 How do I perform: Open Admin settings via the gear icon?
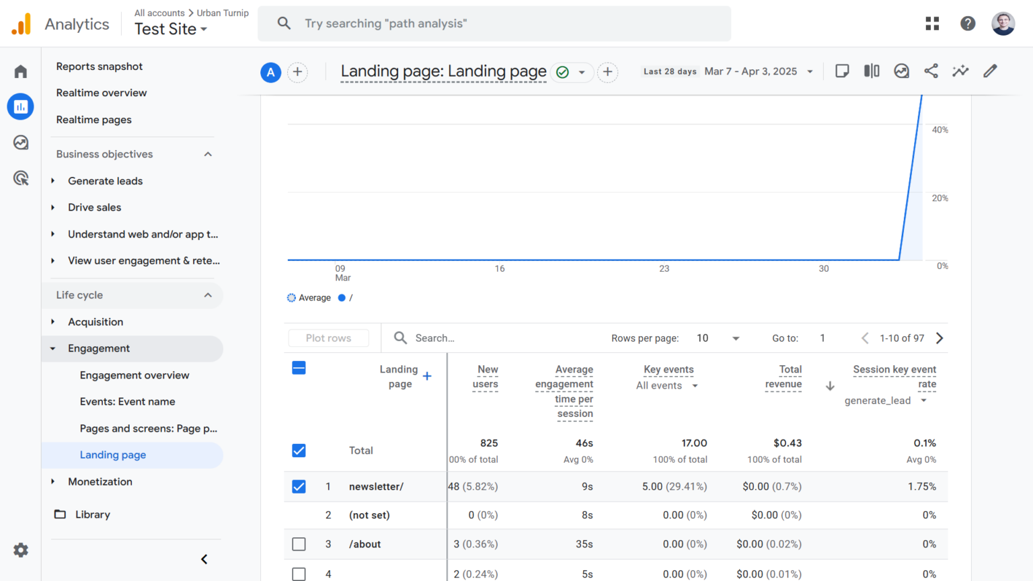tap(20, 550)
